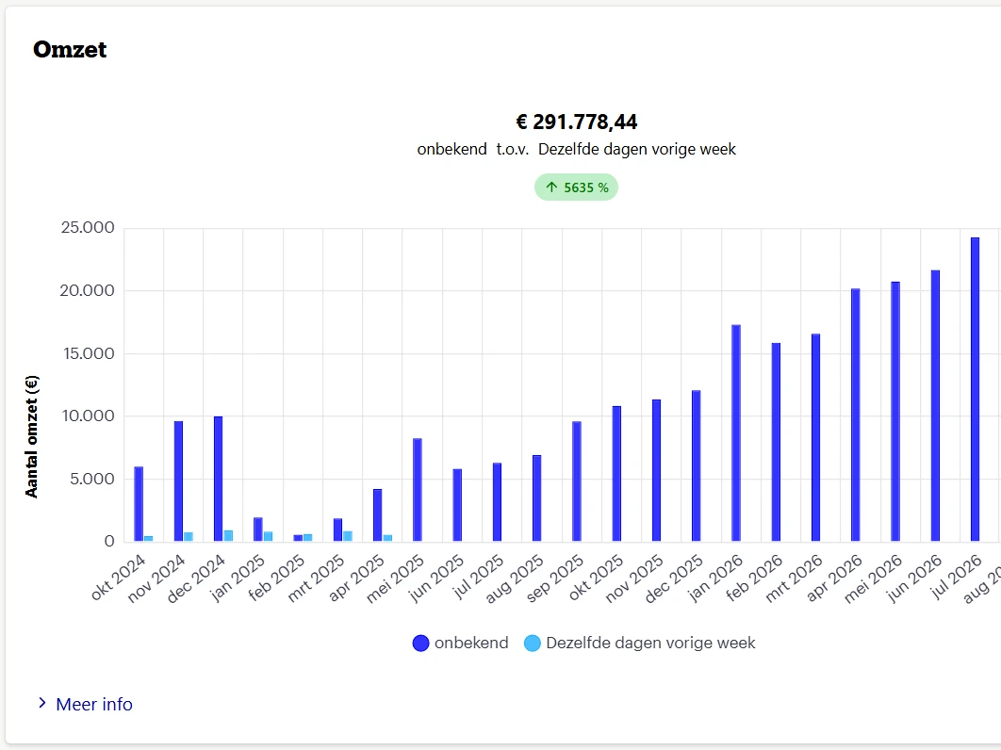1001x750 pixels.
Task: Click the dark blue bar for nov 2024
Action: pyautogui.click(x=179, y=481)
